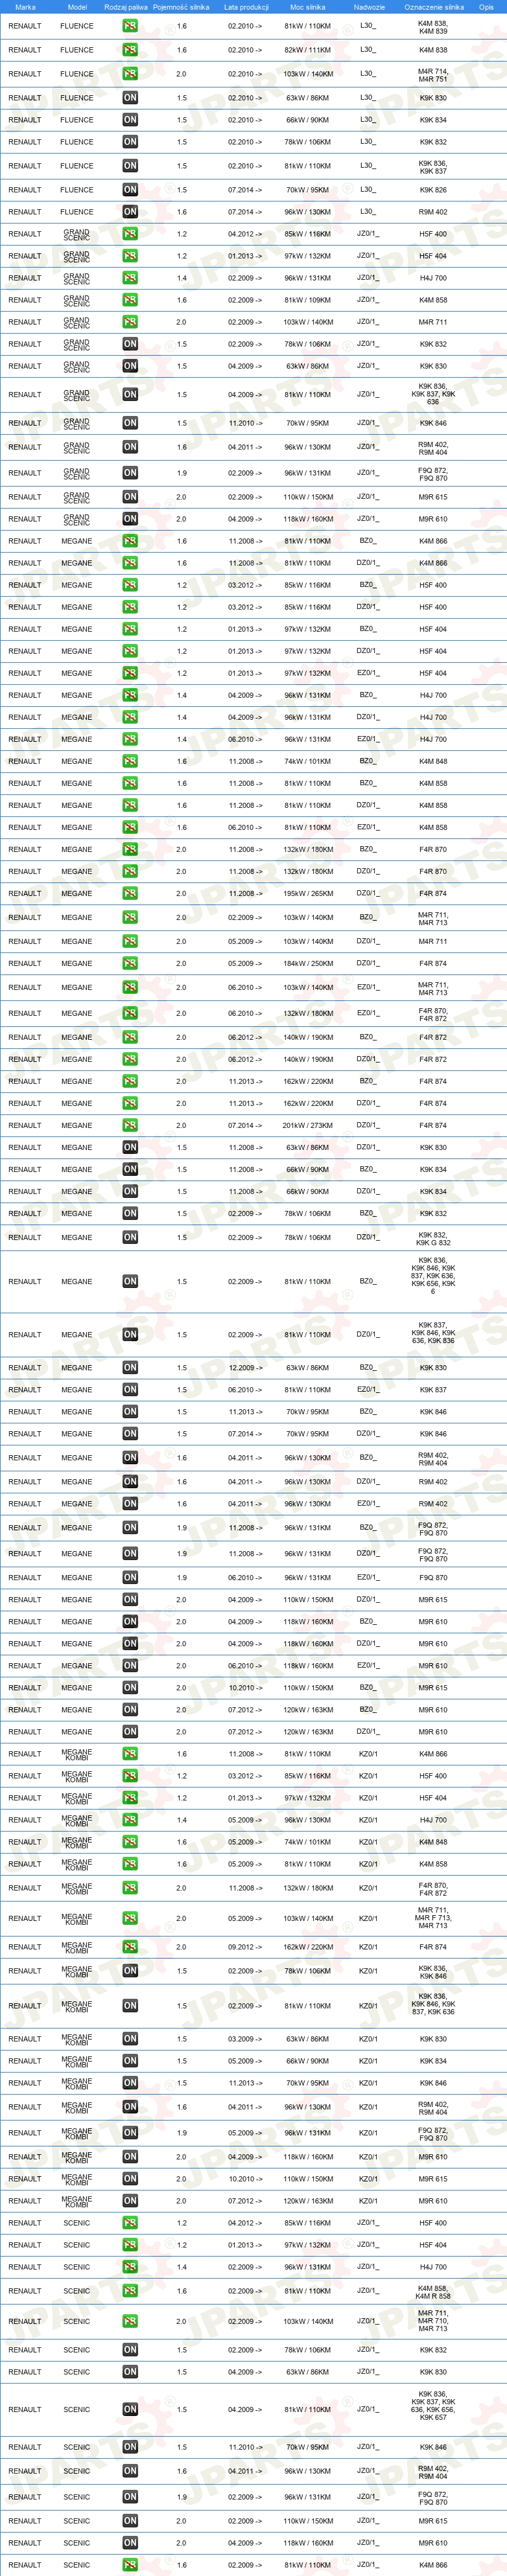Image resolution: width=507 pixels, height=2576 pixels.
Task: Click petrol icon in Megane 184kW / 250KM row
Action: click(x=130, y=964)
